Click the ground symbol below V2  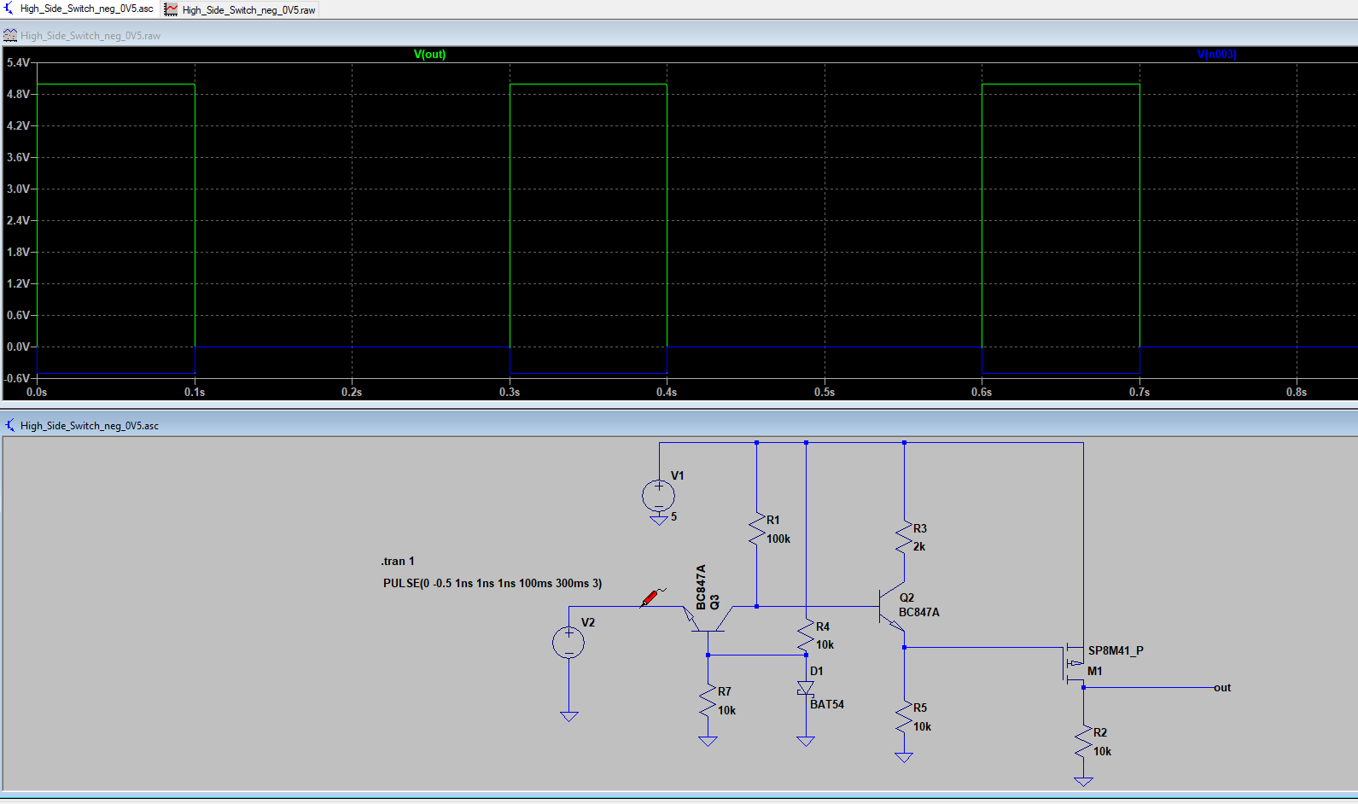(569, 716)
